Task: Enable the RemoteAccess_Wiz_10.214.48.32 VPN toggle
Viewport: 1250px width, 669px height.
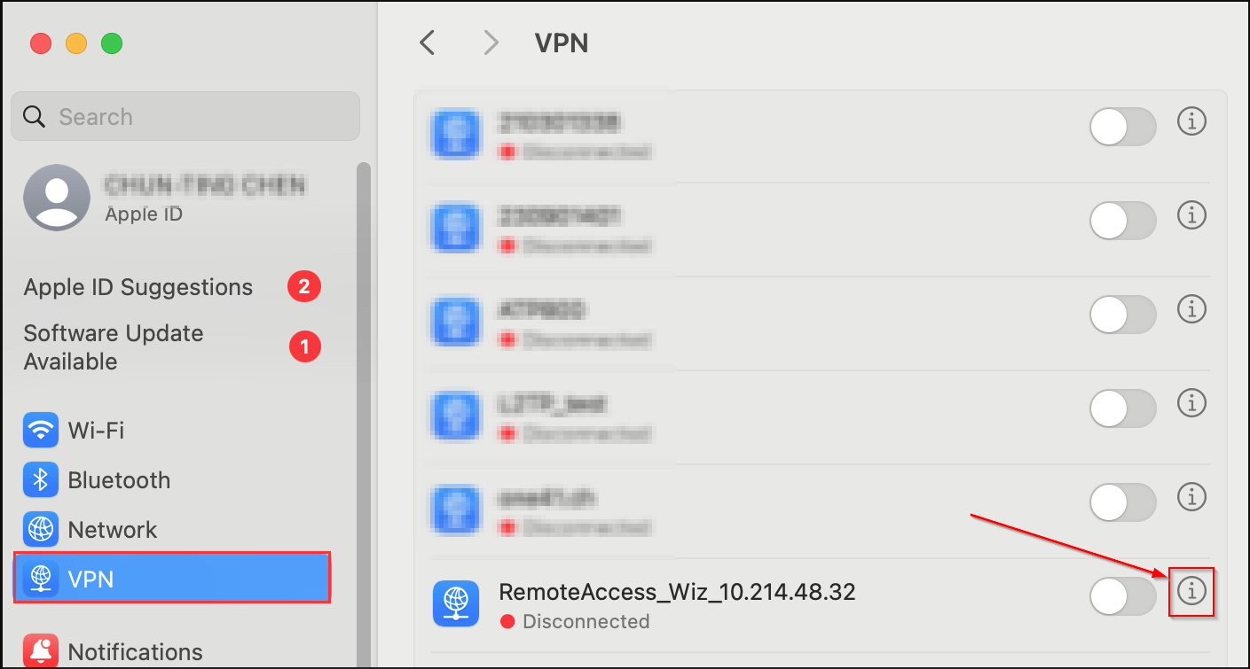Action: click(x=1122, y=596)
